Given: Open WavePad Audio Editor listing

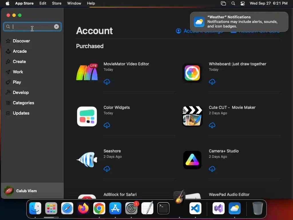Looking at the screenshot, I should point(229,195).
